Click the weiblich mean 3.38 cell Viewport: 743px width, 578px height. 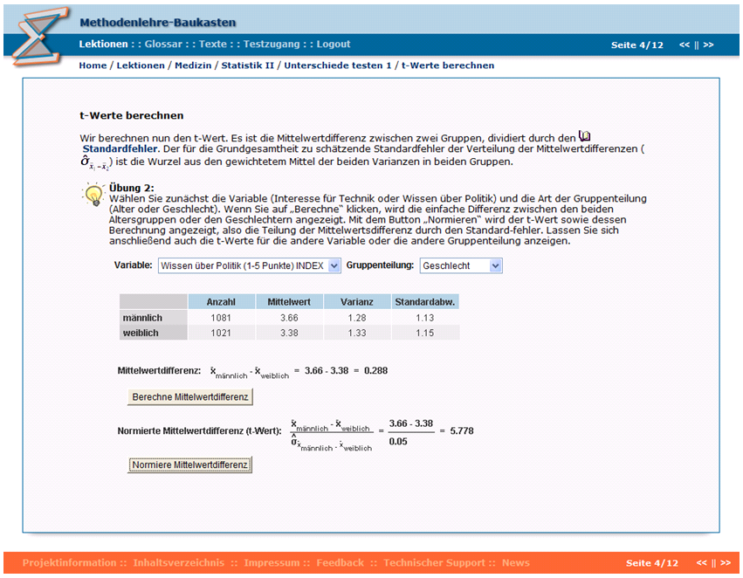click(289, 333)
